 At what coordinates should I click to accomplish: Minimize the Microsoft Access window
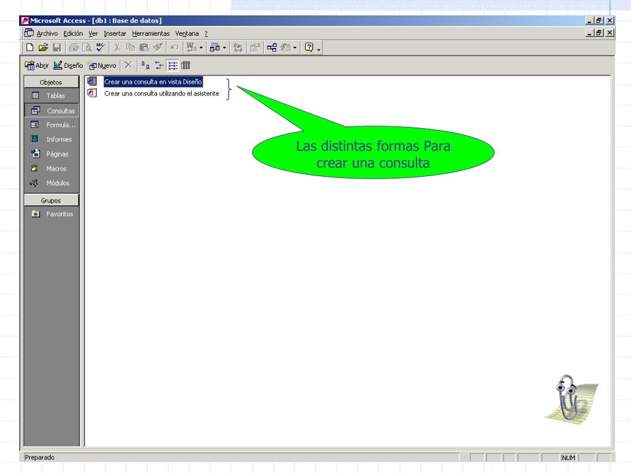click(590, 20)
